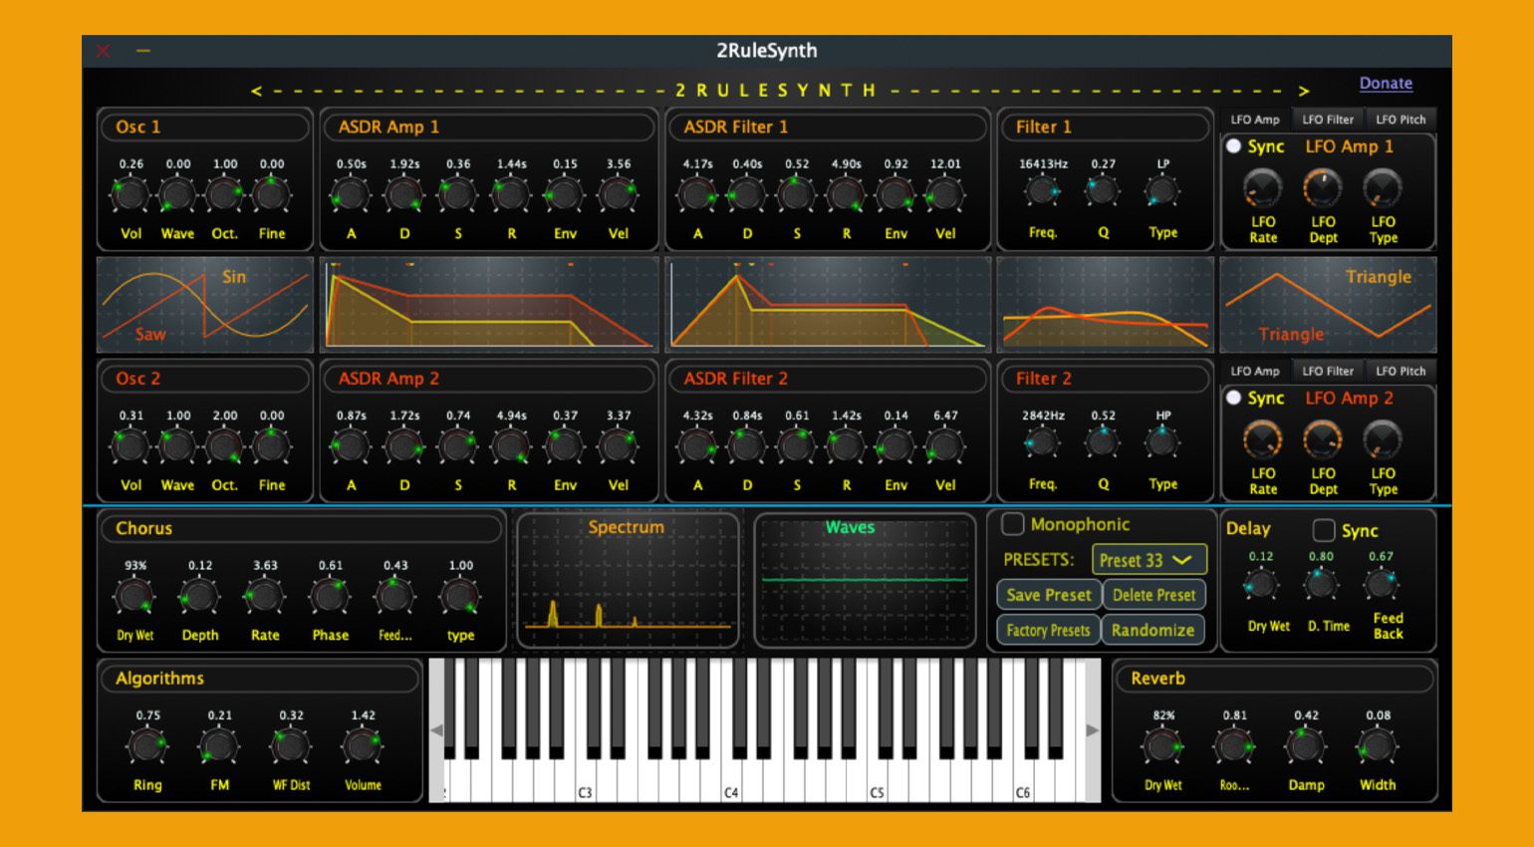Click Filter 1 Type knob
Image resolution: width=1534 pixels, height=847 pixels.
tap(1162, 190)
